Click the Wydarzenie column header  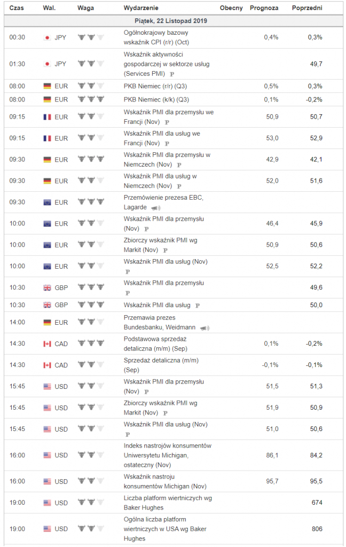point(141,7)
